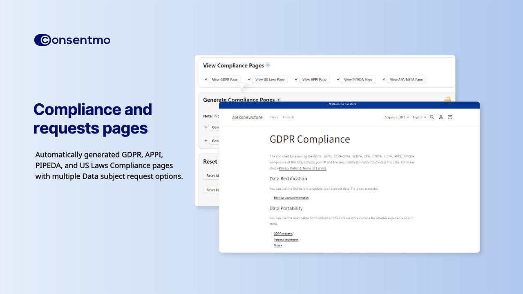The width and height of the screenshot is (523, 294).
Task: Download via the Orders link
Action: [x=278, y=245]
